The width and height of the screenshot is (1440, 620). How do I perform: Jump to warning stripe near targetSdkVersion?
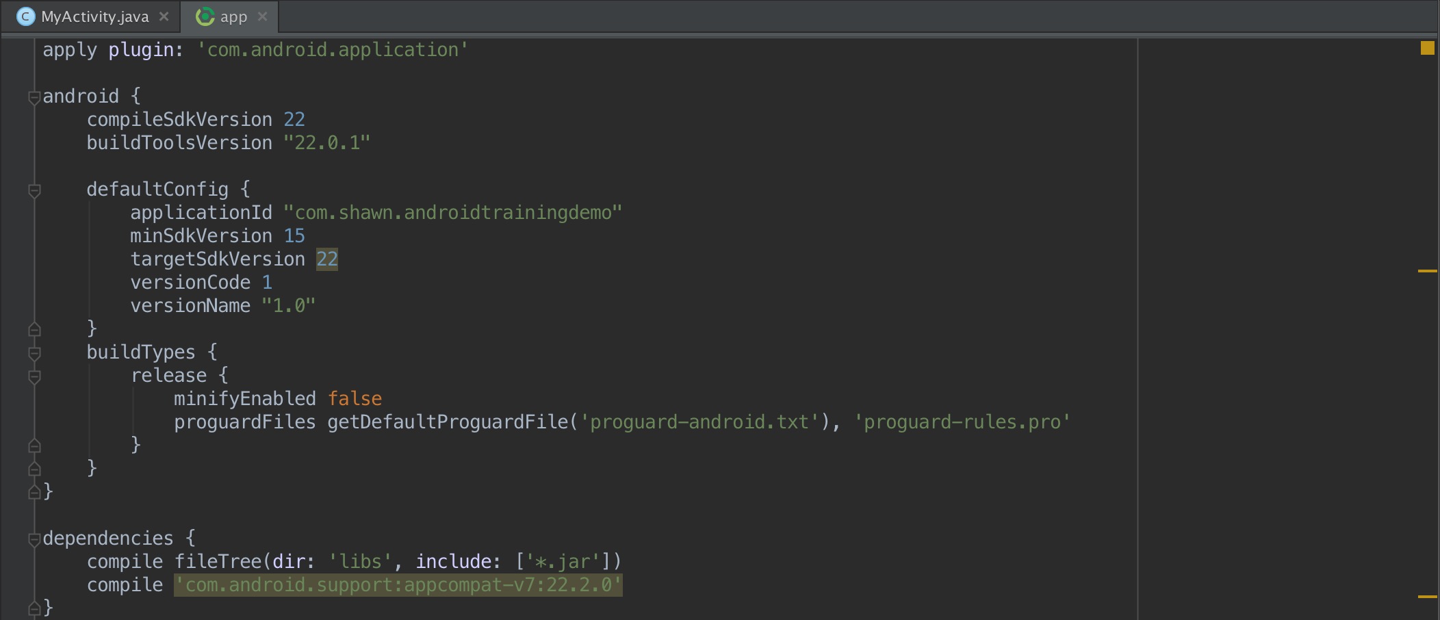(1427, 272)
